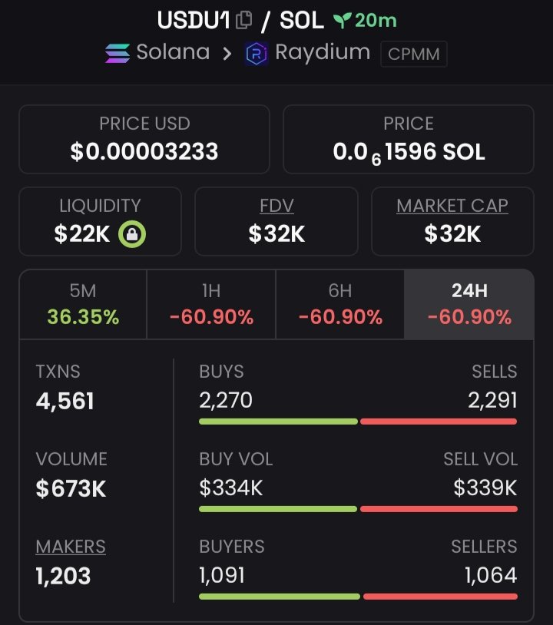553x625 pixels.
Task: Select the 5M timeframe tab
Action: [x=83, y=305]
